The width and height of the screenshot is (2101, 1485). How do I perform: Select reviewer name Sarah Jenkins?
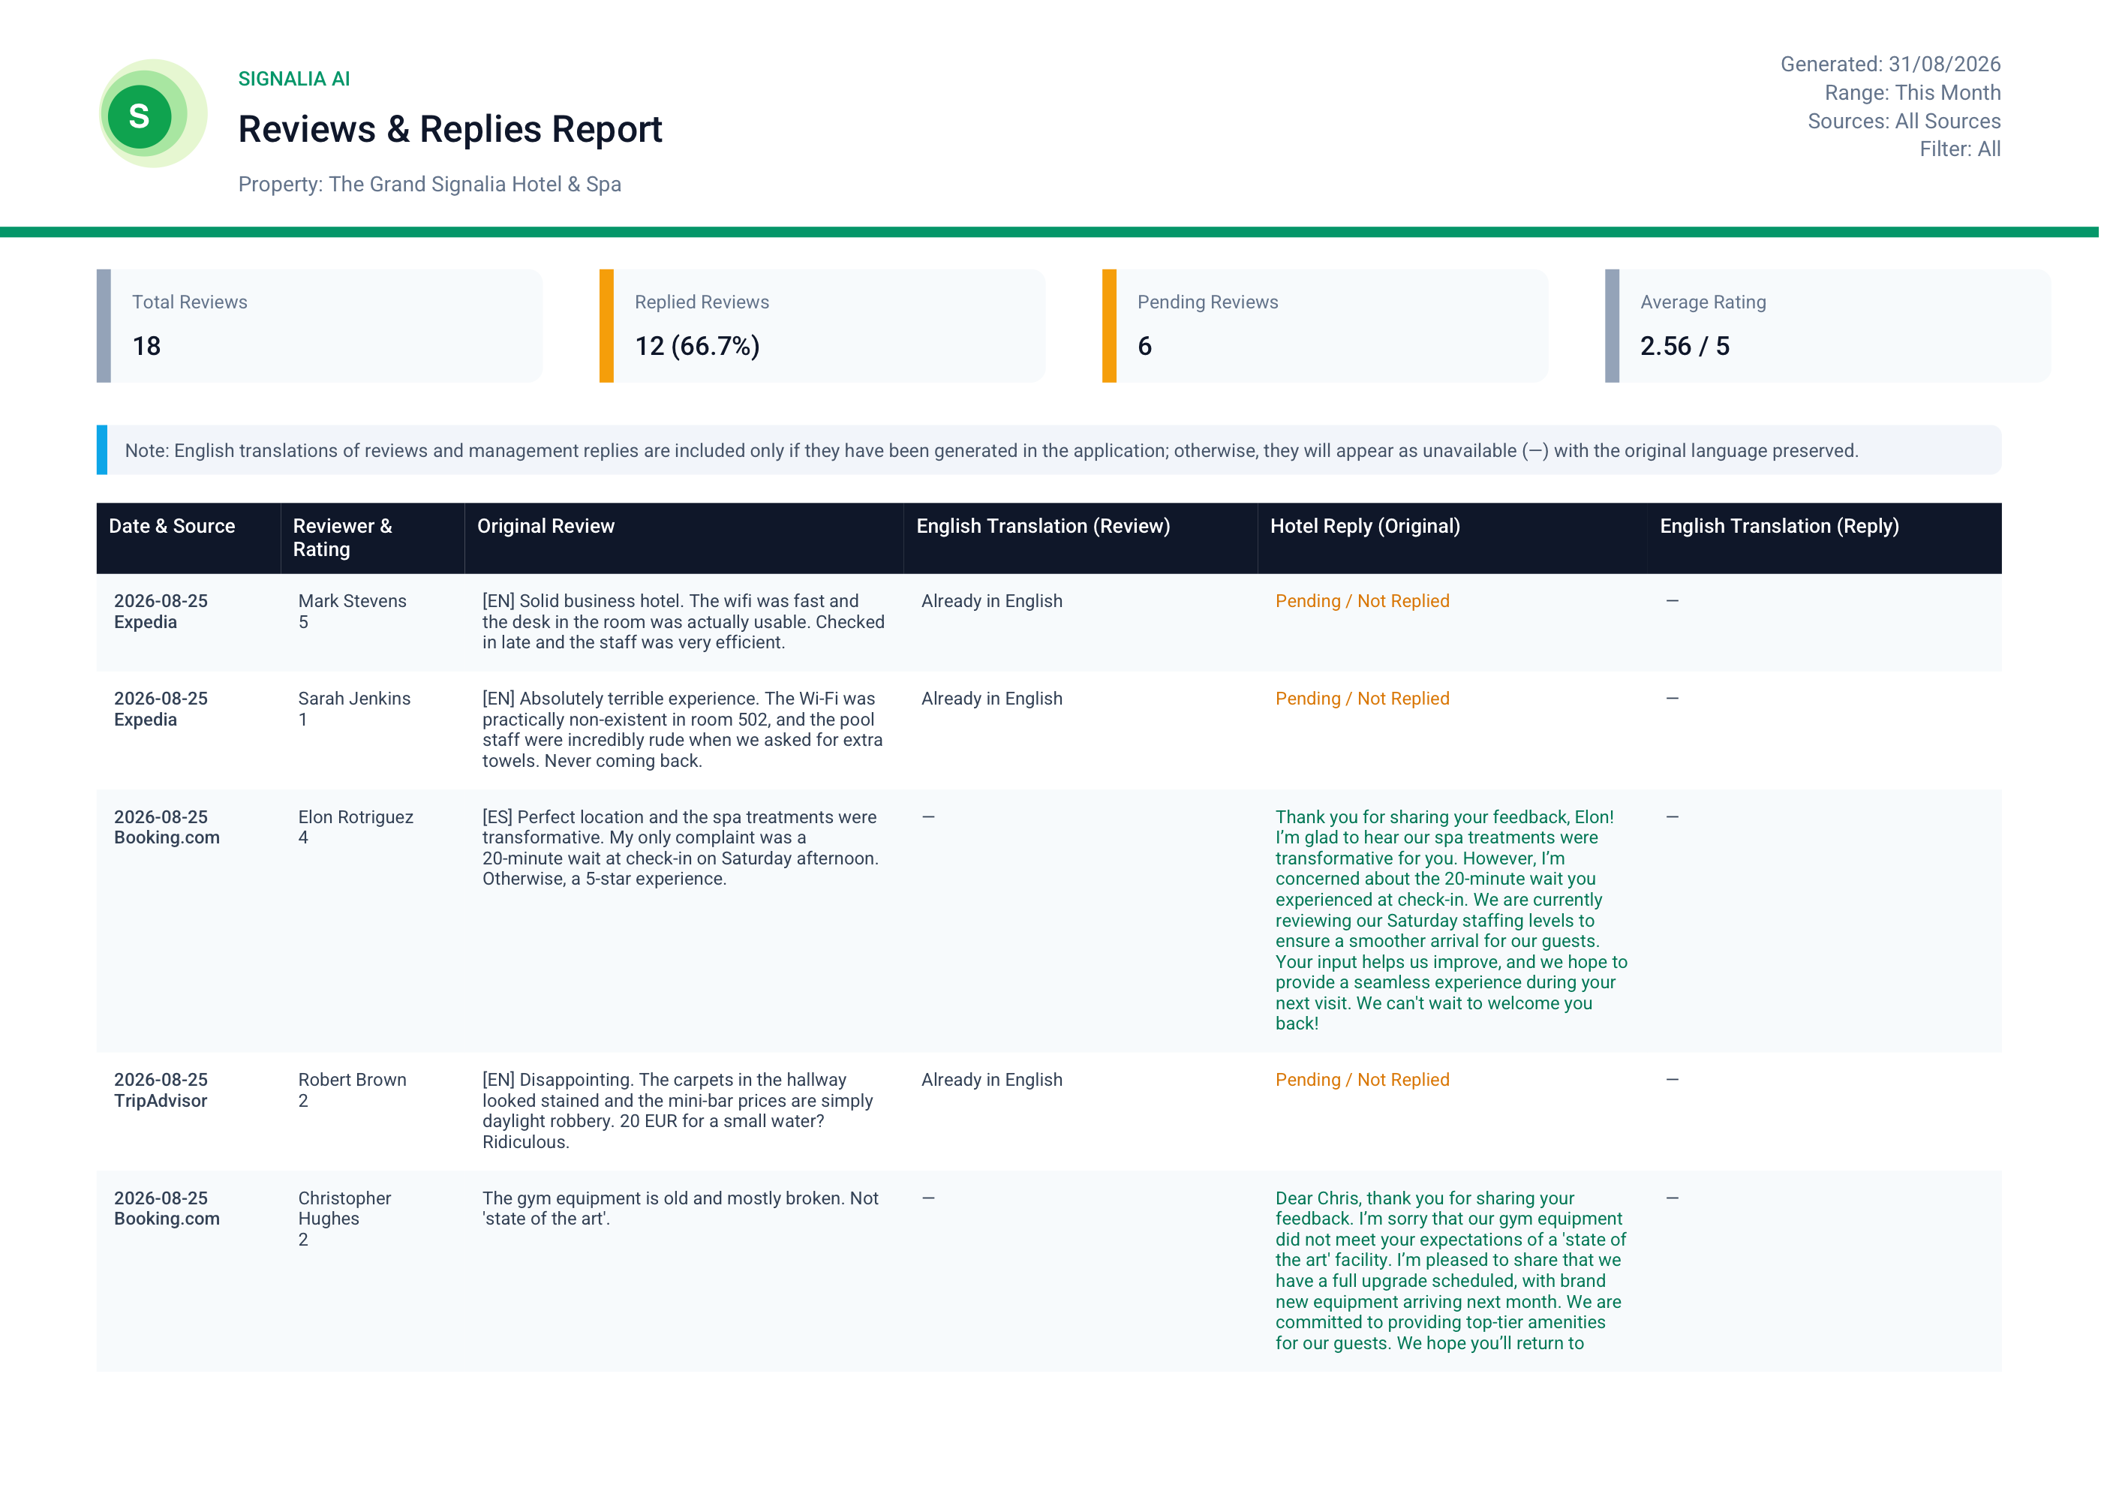[x=354, y=698]
